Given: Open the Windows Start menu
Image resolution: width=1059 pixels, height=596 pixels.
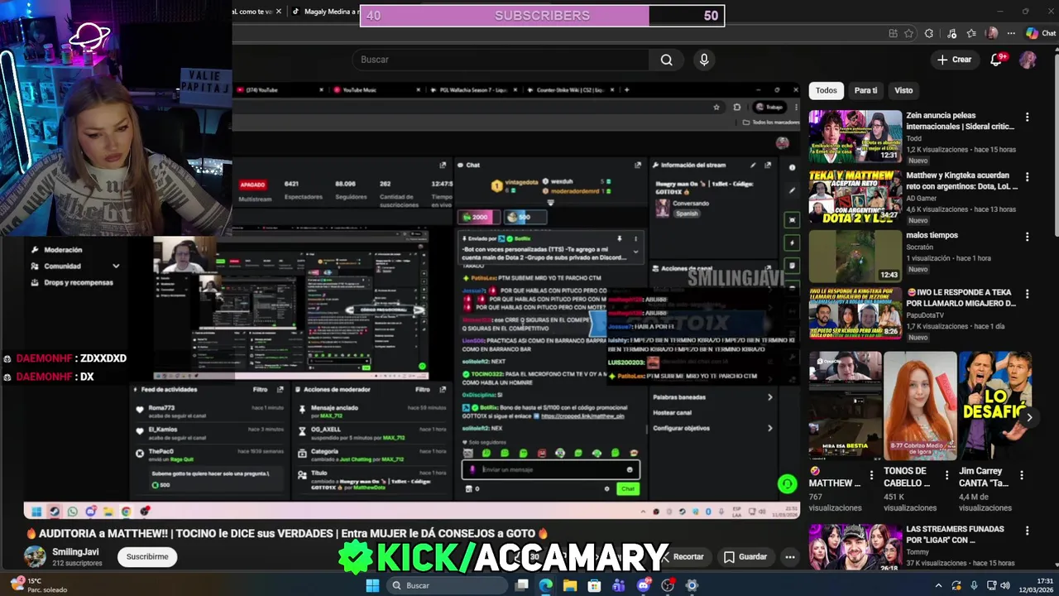Looking at the screenshot, I should pyautogui.click(x=372, y=585).
